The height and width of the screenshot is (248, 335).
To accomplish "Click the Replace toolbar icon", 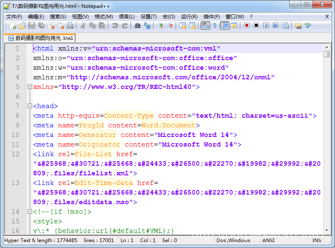I will (147, 26).
